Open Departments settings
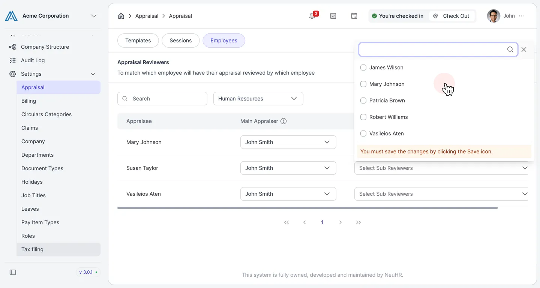This screenshot has width=540, height=288. 58,155
